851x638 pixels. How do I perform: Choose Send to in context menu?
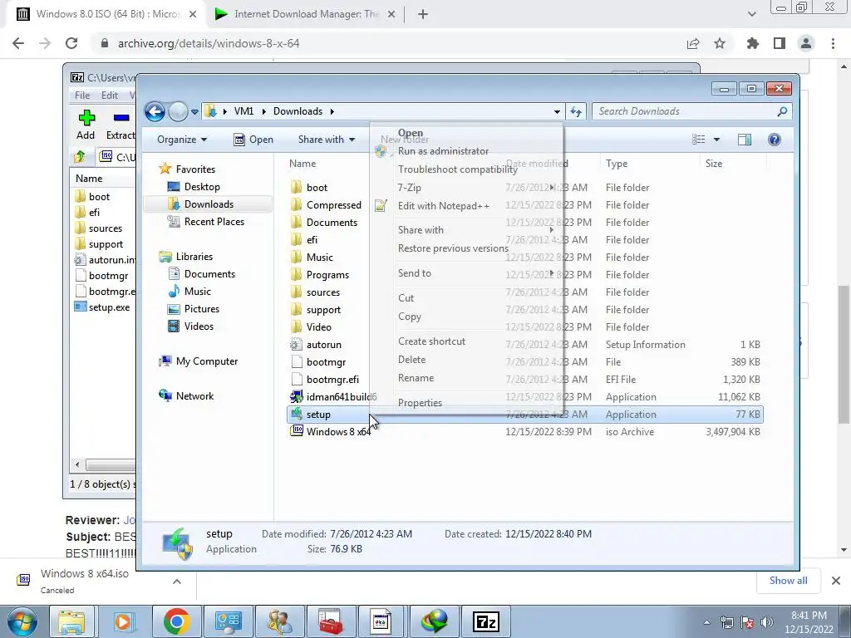415,273
